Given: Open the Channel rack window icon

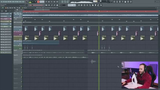Looking at the screenshot, I should pos(84,5).
